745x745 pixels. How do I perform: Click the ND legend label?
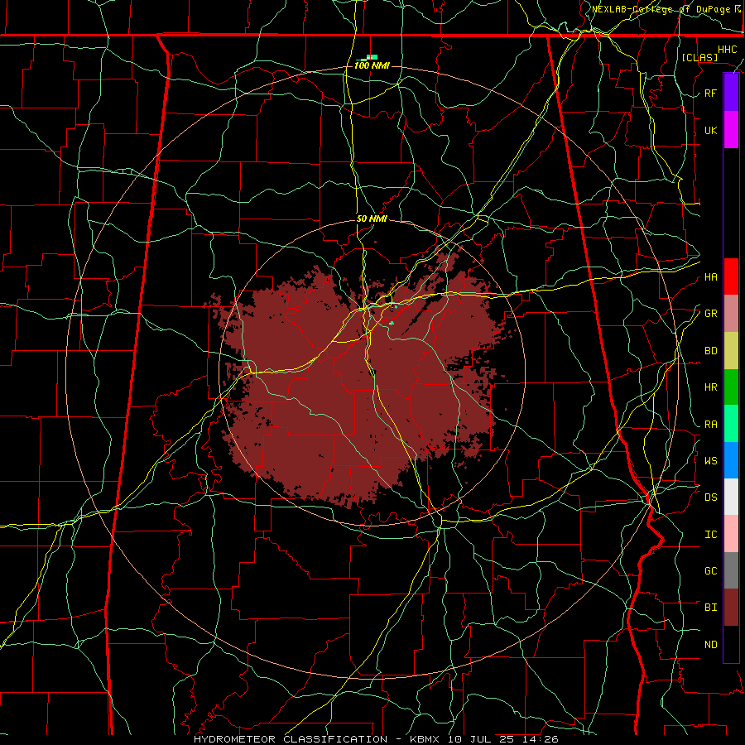coord(710,645)
